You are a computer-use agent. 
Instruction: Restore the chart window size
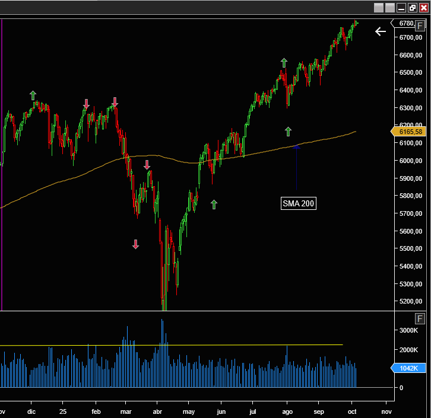[412, 8]
